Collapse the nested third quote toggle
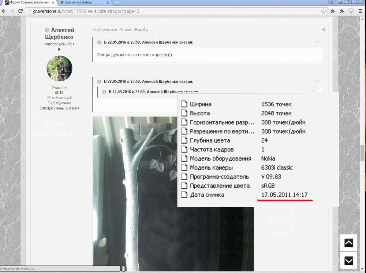Screen dimensions: 366x273 click(x=104, y=92)
